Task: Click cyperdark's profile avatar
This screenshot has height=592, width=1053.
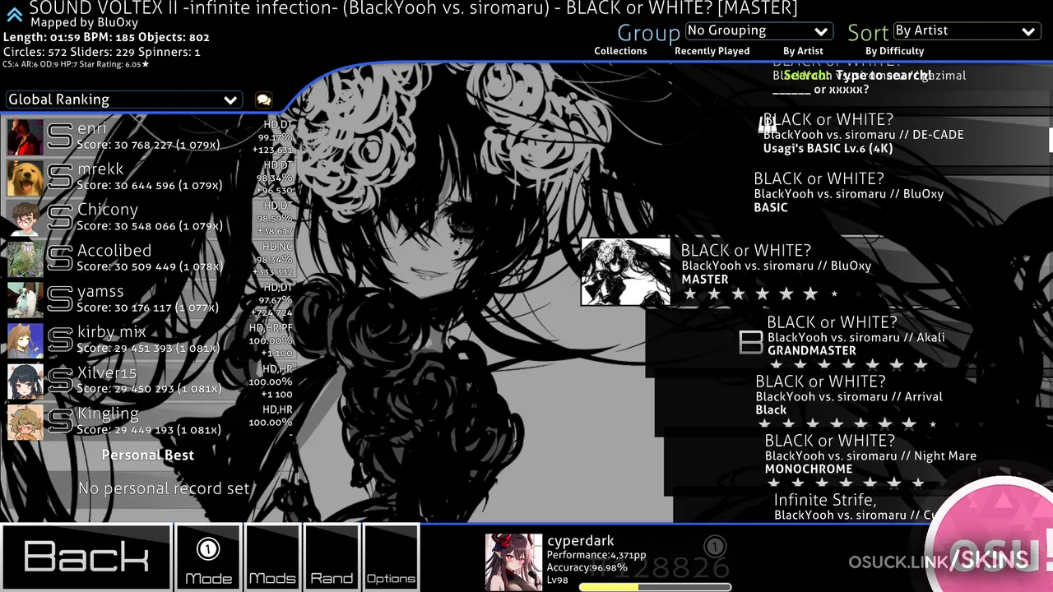Action: point(513,562)
